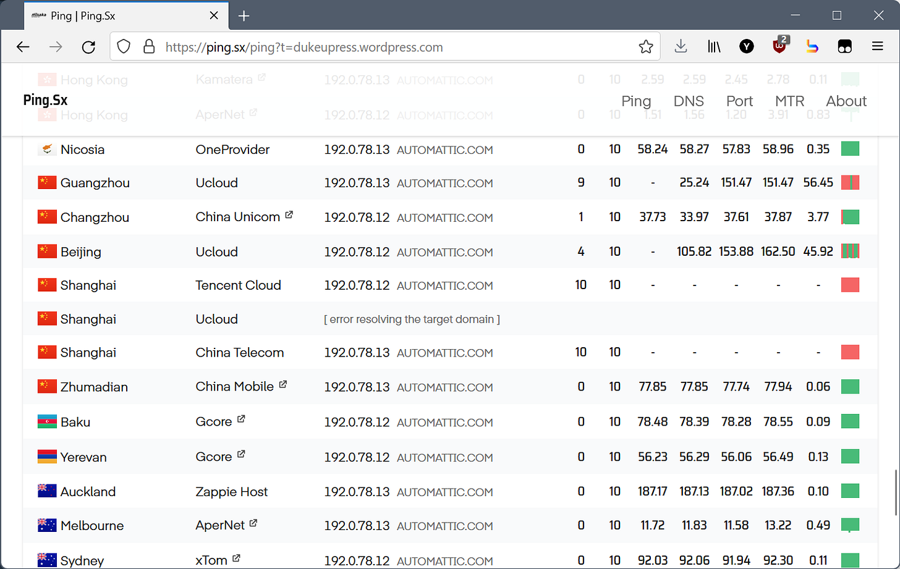
Task: Open the external link icon on Baku Gcore
Action: tap(241, 419)
